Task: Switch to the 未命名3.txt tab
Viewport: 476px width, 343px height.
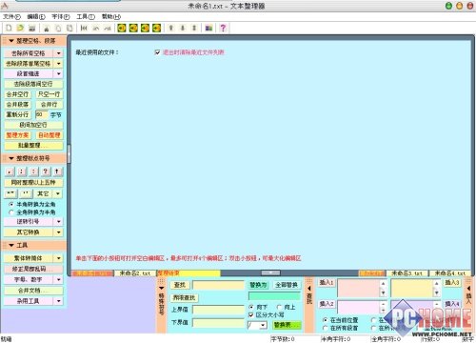Action: pyautogui.click(x=407, y=273)
